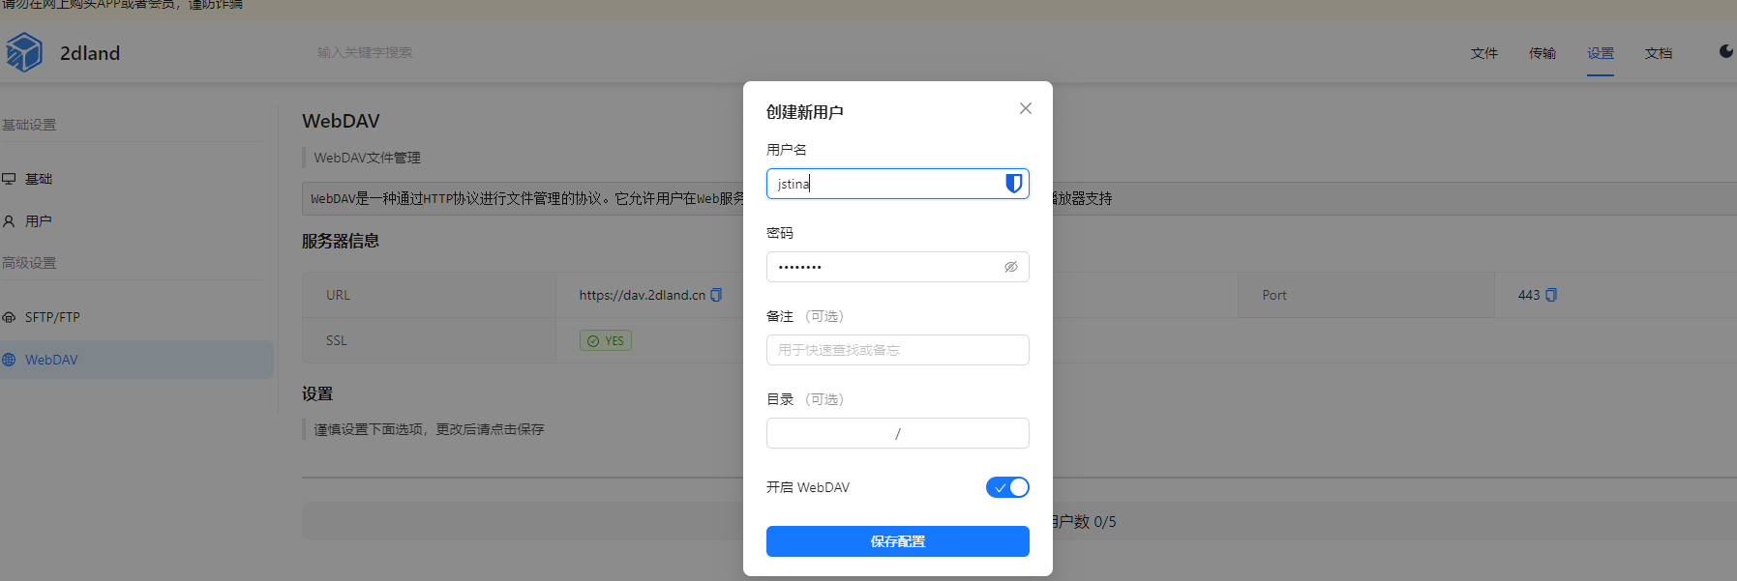This screenshot has height=581, width=1737.
Task: Select WebDAV in the sidebar
Action: click(135, 360)
